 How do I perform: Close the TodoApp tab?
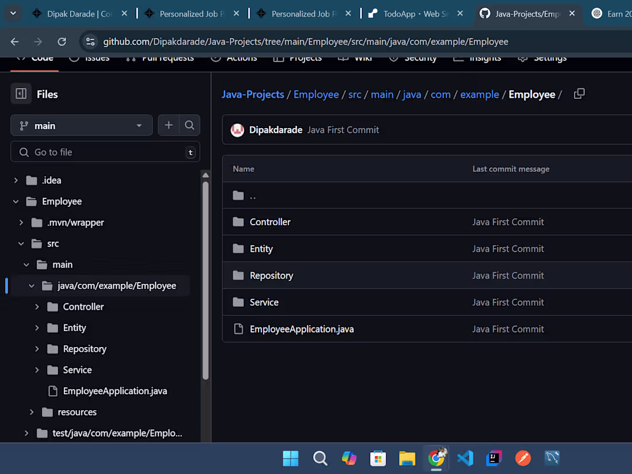[x=460, y=13]
